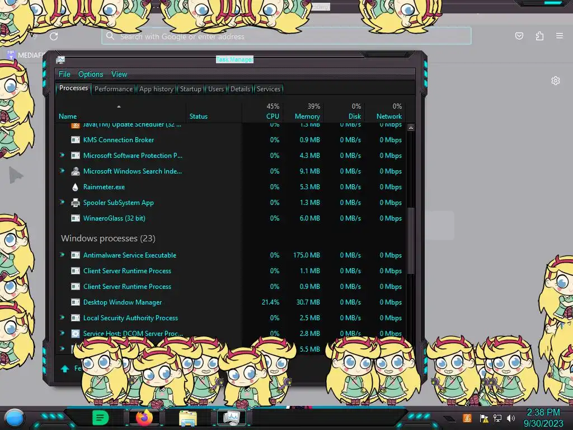Click the Firefox address search field
The width and height of the screenshot is (573, 430).
[x=286, y=36]
